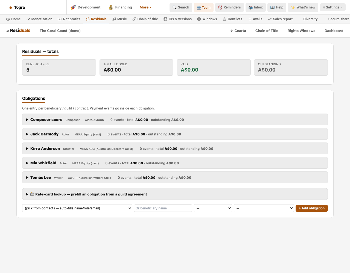This screenshot has width=350, height=273.
Task: Click the Windows globe icon
Action: tap(199, 19)
